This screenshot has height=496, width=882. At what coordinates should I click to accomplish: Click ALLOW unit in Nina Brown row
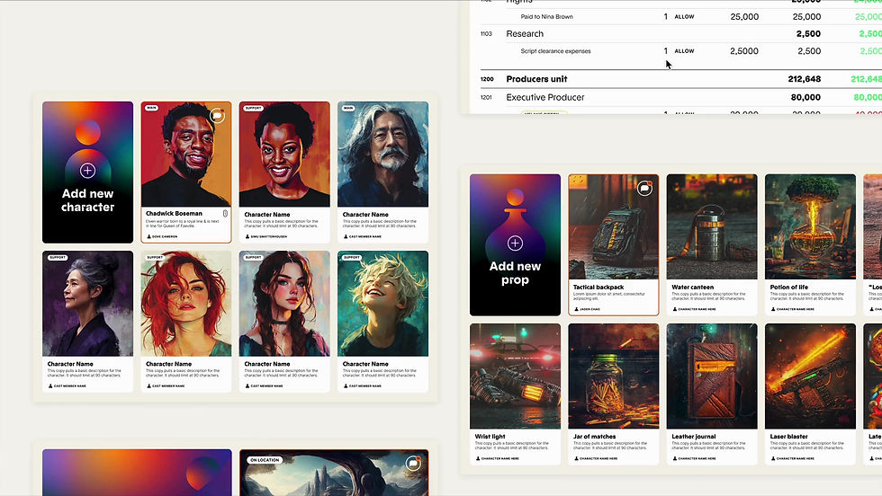click(684, 17)
